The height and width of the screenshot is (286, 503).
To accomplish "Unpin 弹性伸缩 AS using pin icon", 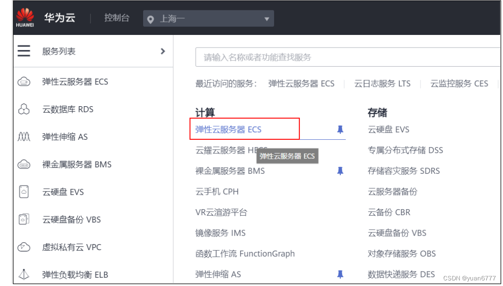I will (340, 274).
